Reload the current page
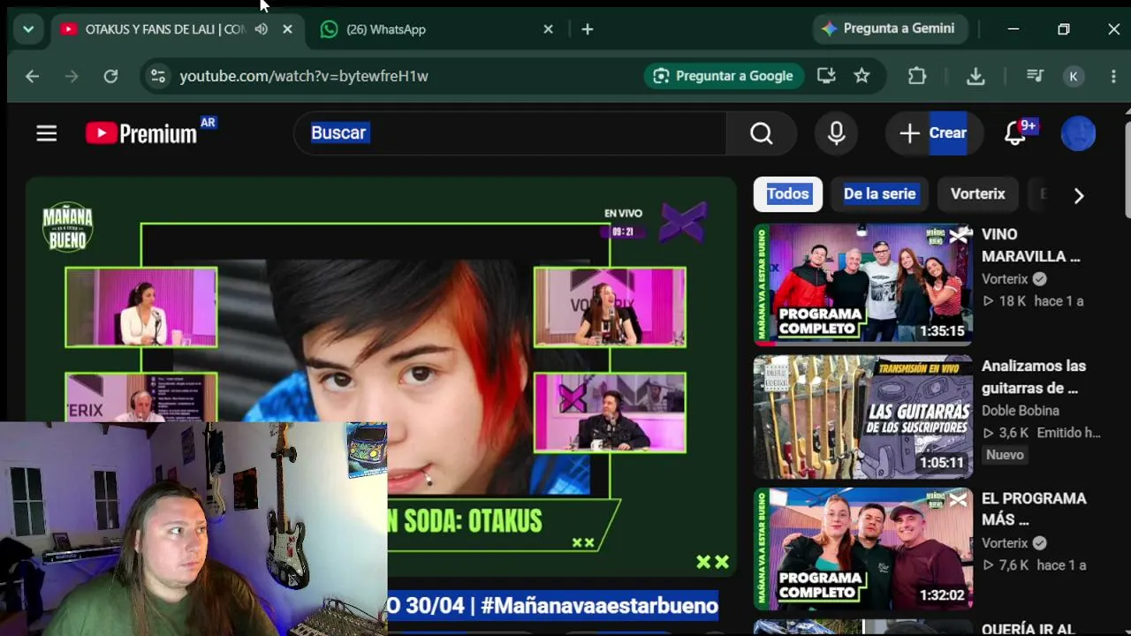 coord(110,76)
